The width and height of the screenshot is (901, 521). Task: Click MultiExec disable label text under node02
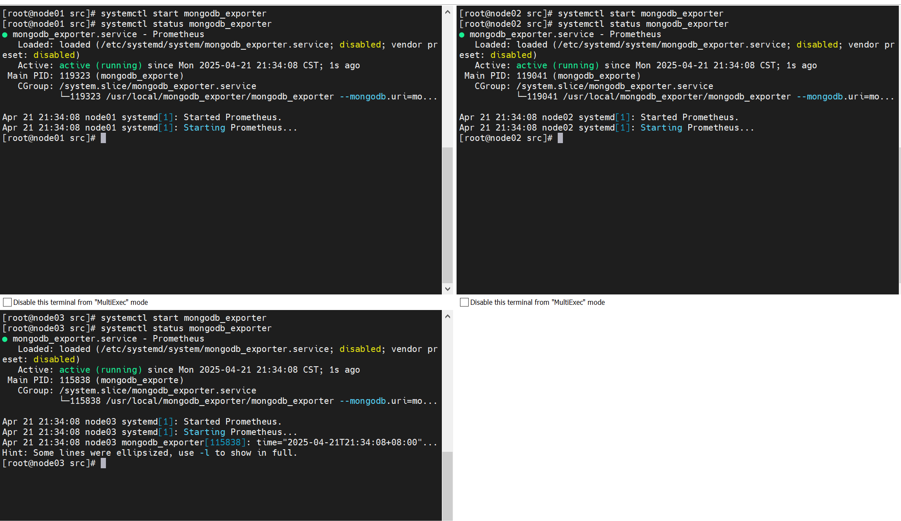tap(537, 302)
